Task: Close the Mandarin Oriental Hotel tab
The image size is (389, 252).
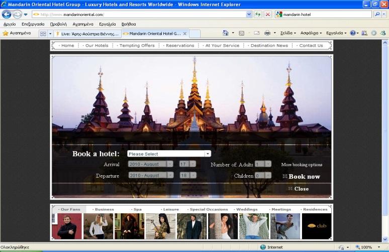Action: point(185,34)
